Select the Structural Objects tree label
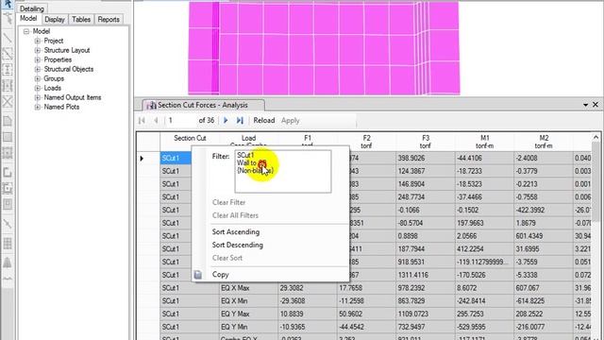 click(69, 69)
